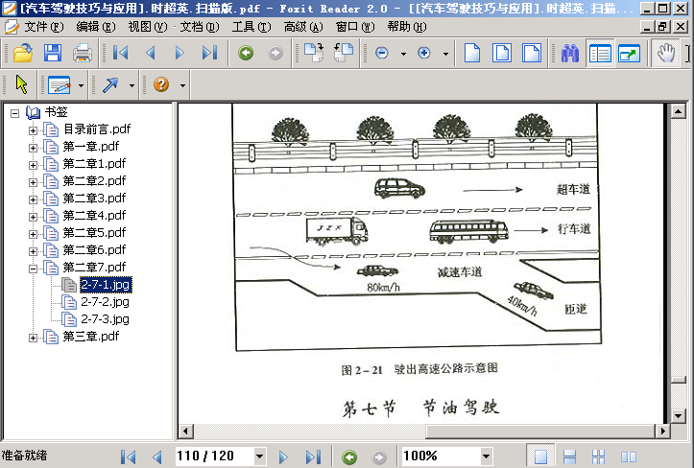Toggle the bookmarks navigation panel button

point(600,54)
